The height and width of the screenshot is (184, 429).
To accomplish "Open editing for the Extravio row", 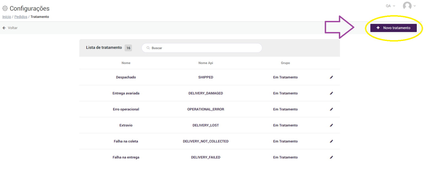I will (331, 125).
